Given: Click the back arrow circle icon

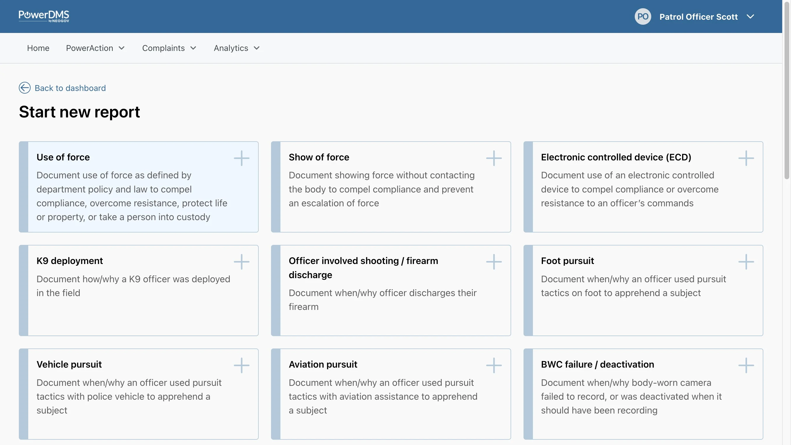Looking at the screenshot, I should 24,88.
